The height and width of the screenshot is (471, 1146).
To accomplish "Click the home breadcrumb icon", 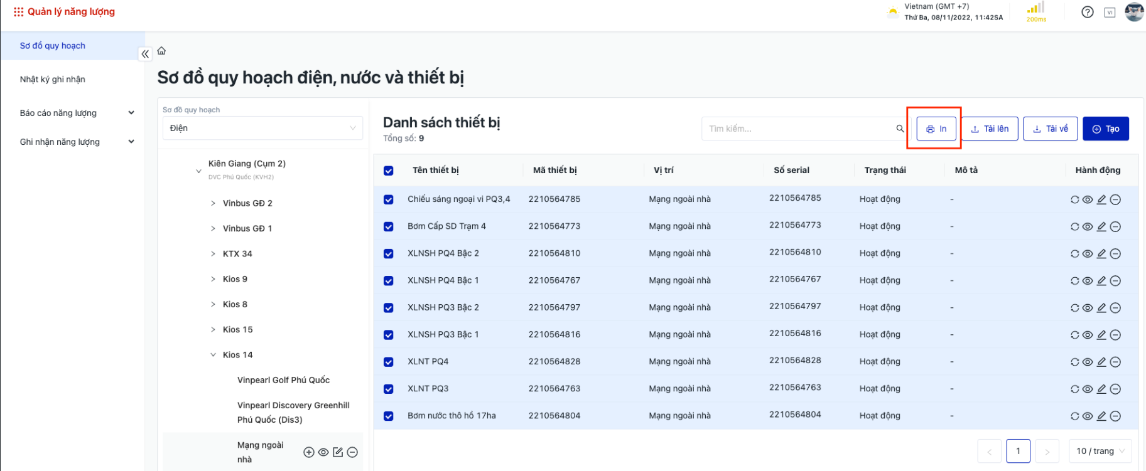I will [161, 51].
